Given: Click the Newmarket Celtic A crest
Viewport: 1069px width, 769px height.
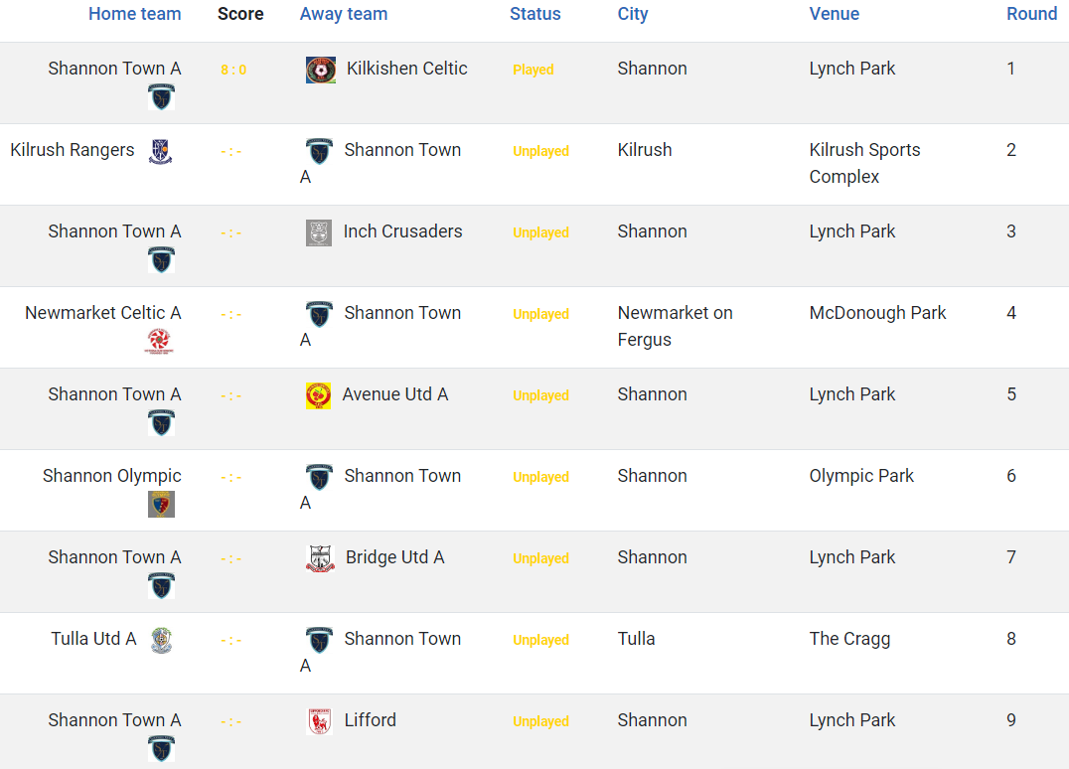Looking at the screenshot, I should (159, 341).
